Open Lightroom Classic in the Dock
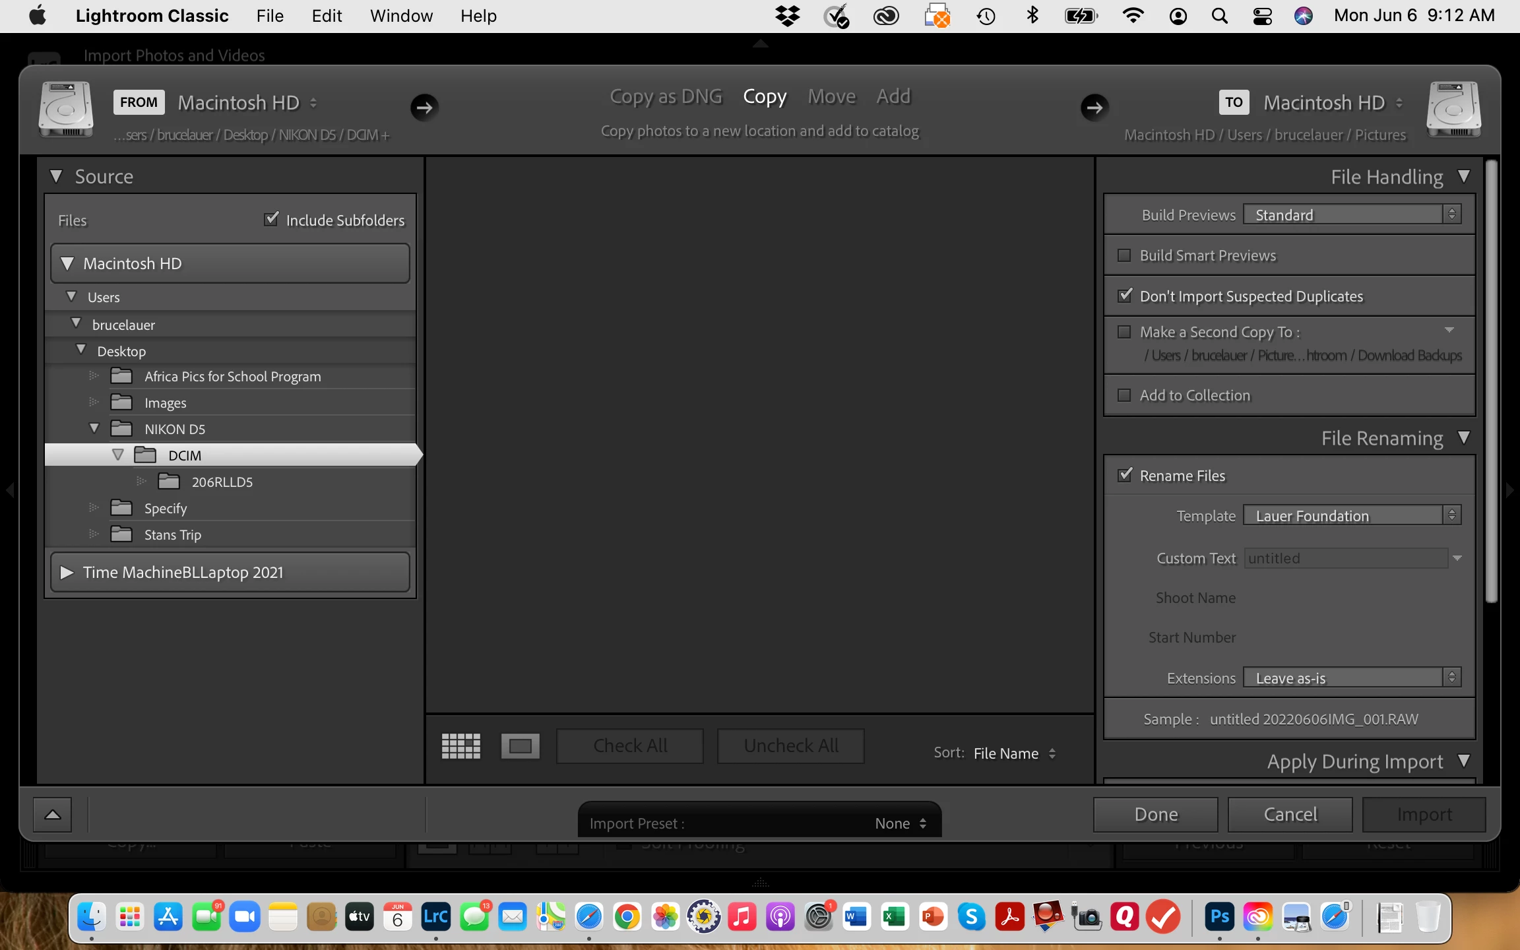1520x950 pixels. pyautogui.click(x=436, y=916)
